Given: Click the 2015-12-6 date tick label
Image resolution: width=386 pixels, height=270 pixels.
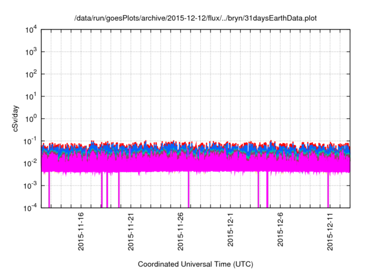Looking at the screenshot, I should [280, 229].
